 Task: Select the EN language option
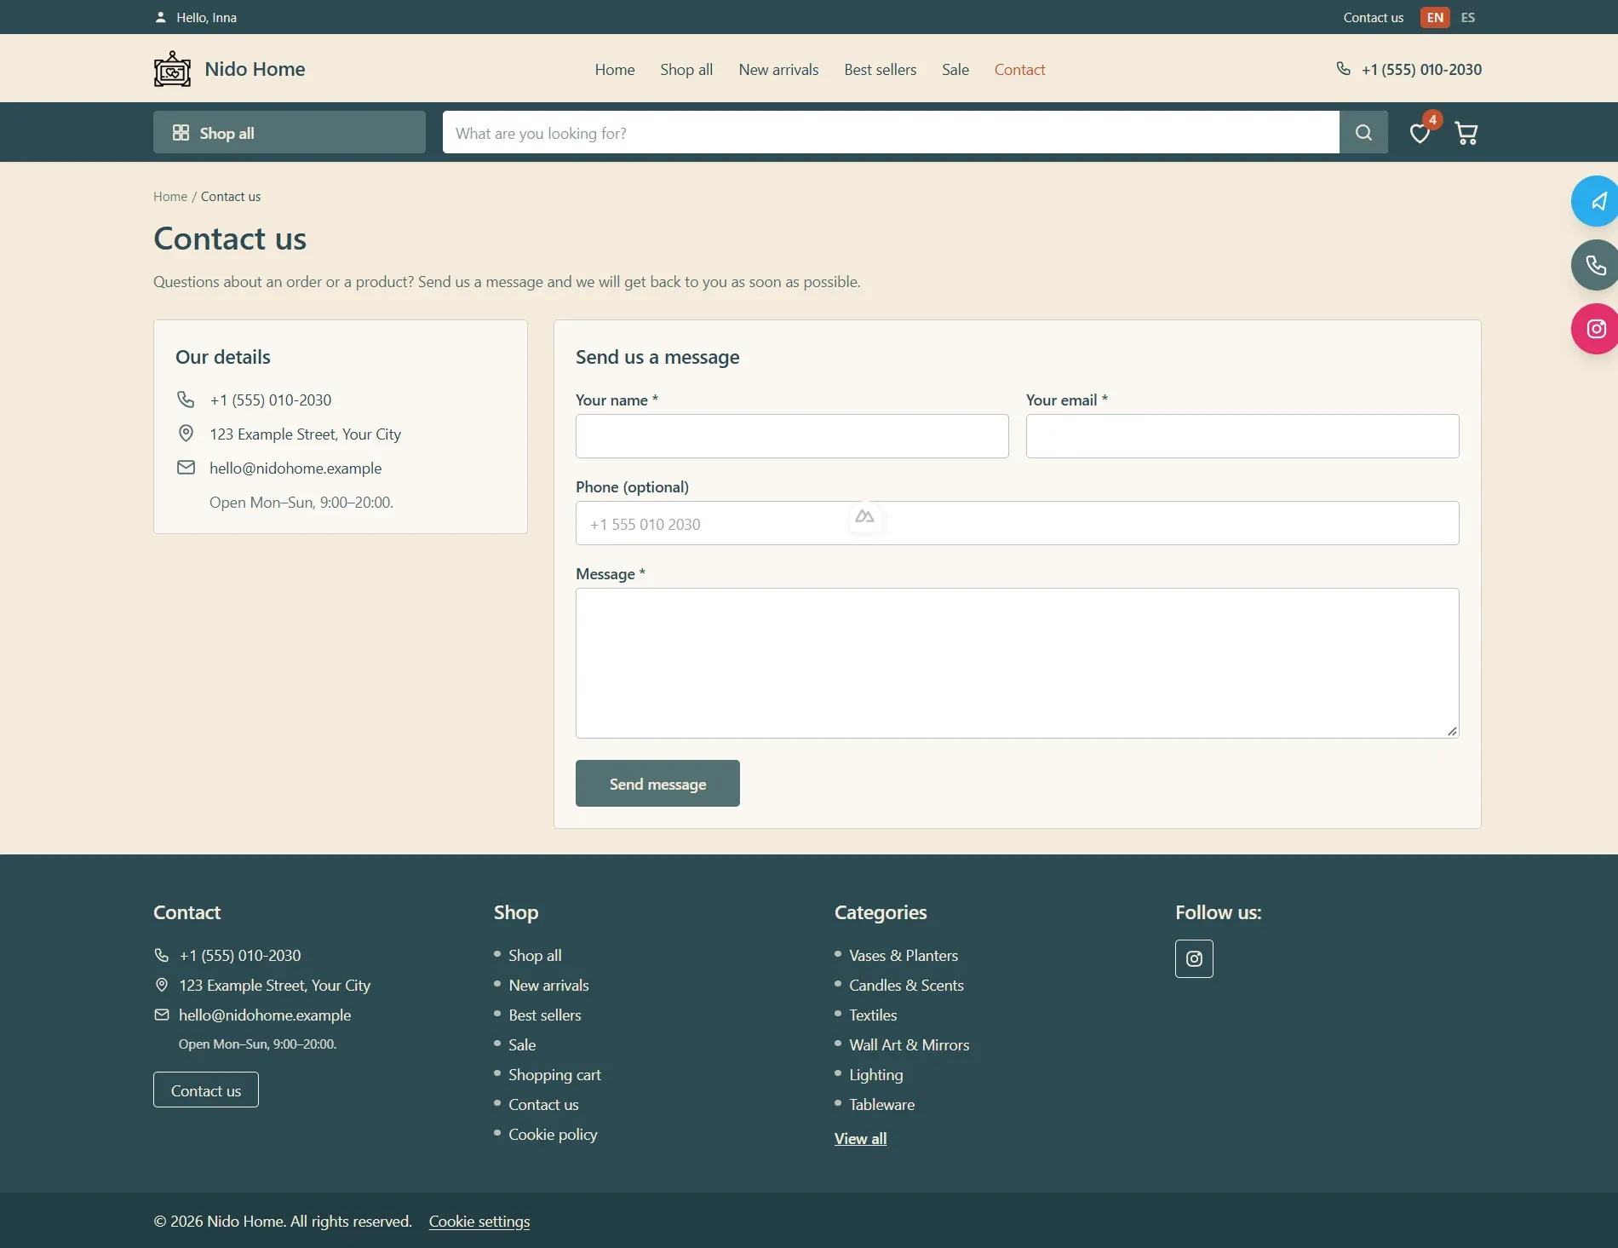(x=1435, y=17)
